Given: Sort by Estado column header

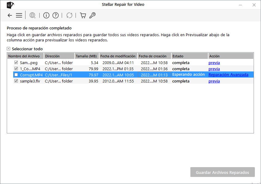Looking at the screenshot, I should pyautogui.click(x=189, y=56).
